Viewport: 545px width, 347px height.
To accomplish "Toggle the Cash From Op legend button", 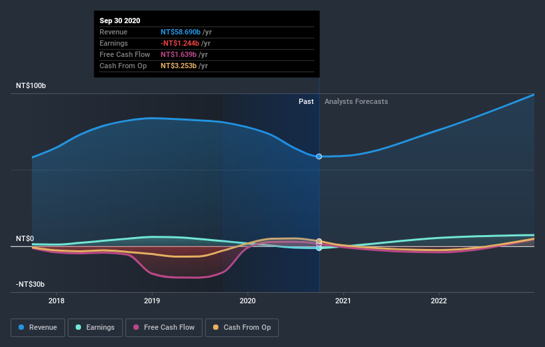I will (242, 328).
